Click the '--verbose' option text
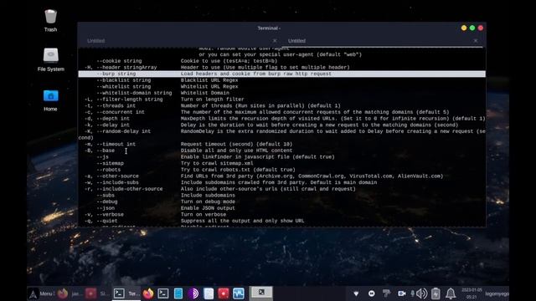The image size is (536, 301). pyautogui.click(x=110, y=215)
